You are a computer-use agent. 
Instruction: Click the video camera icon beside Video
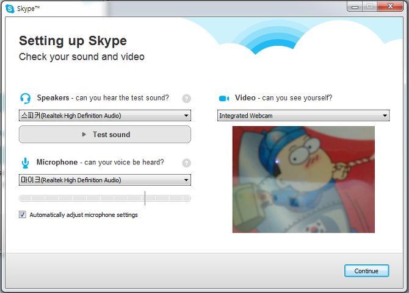point(224,99)
